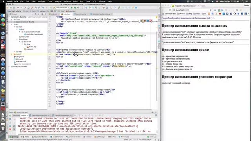
Task: Collapse the WEB-INF folder node
Action: point(20,42)
